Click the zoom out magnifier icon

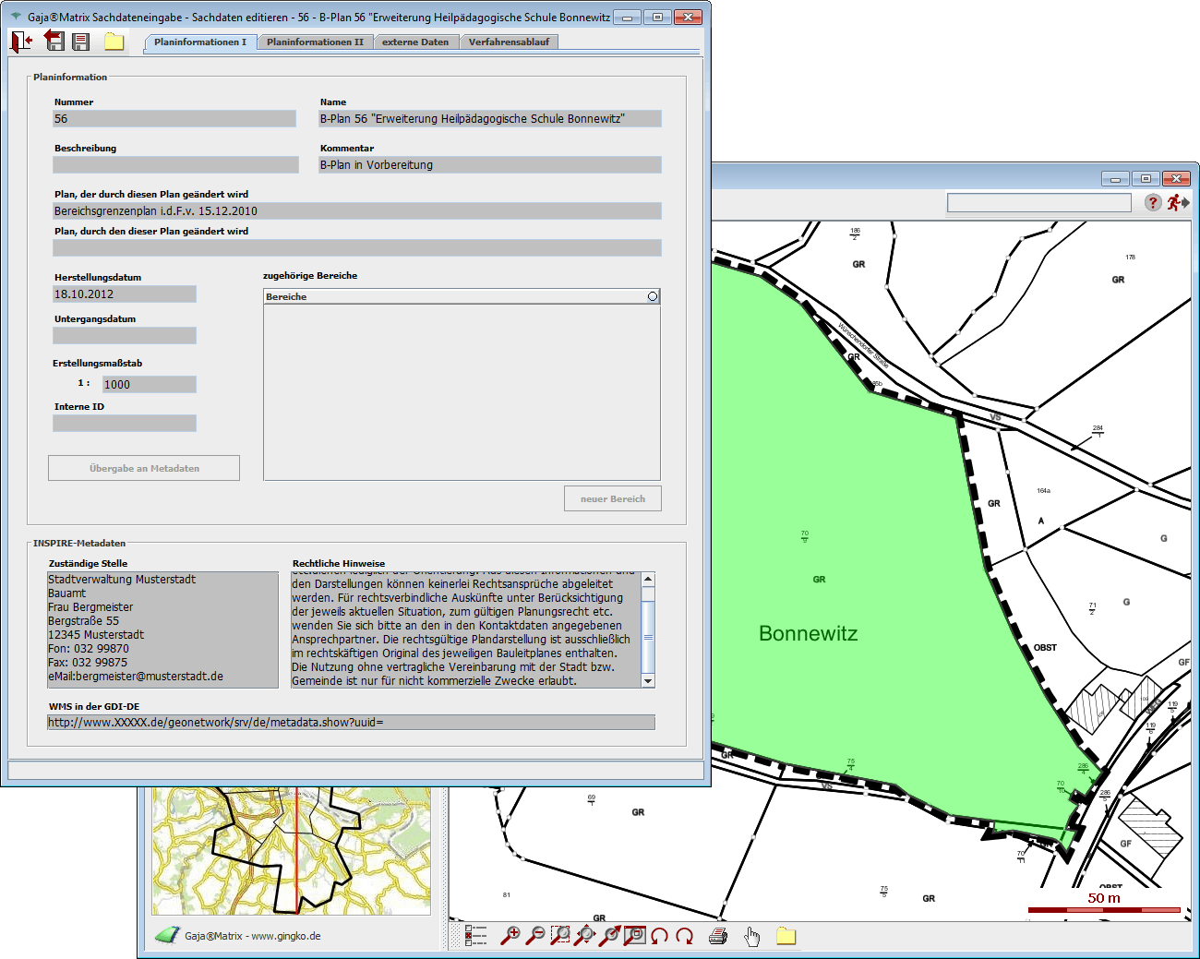tap(535, 935)
